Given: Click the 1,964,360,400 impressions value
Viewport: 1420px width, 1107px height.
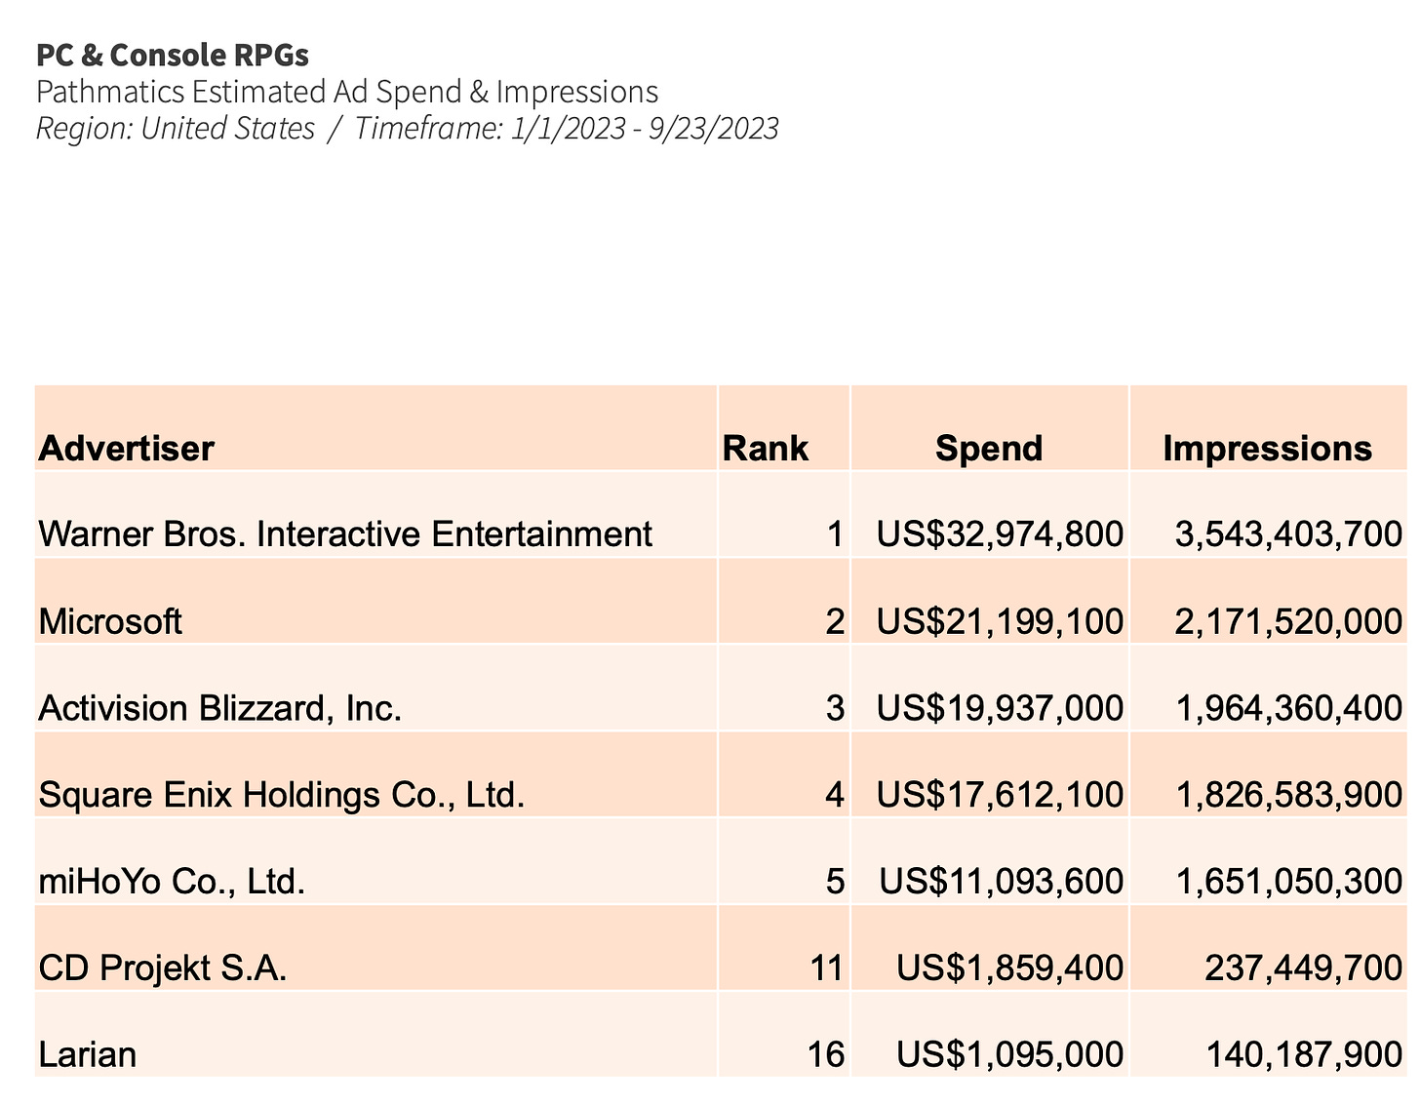Looking at the screenshot, I should [1288, 707].
